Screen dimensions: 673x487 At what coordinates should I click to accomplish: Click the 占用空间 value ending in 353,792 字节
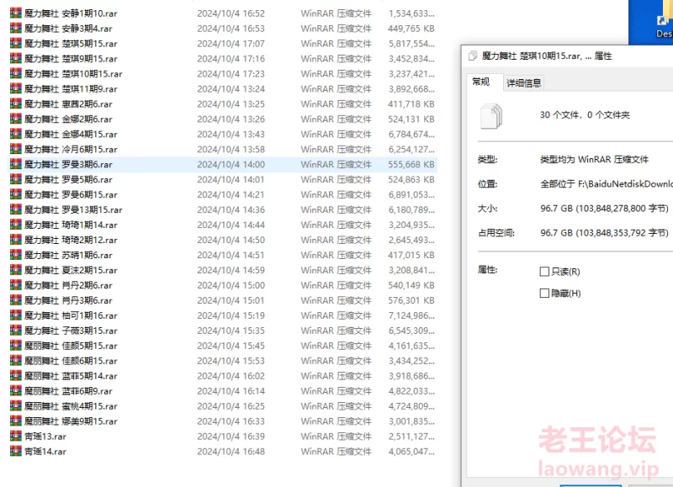tap(604, 232)
